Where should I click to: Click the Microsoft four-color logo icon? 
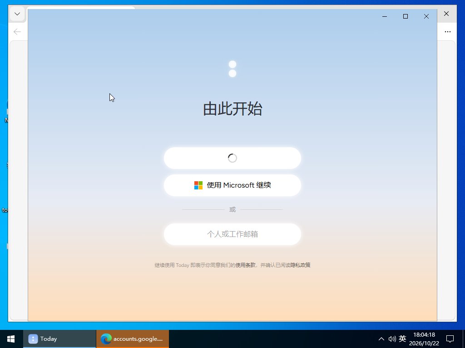[198, 185]
